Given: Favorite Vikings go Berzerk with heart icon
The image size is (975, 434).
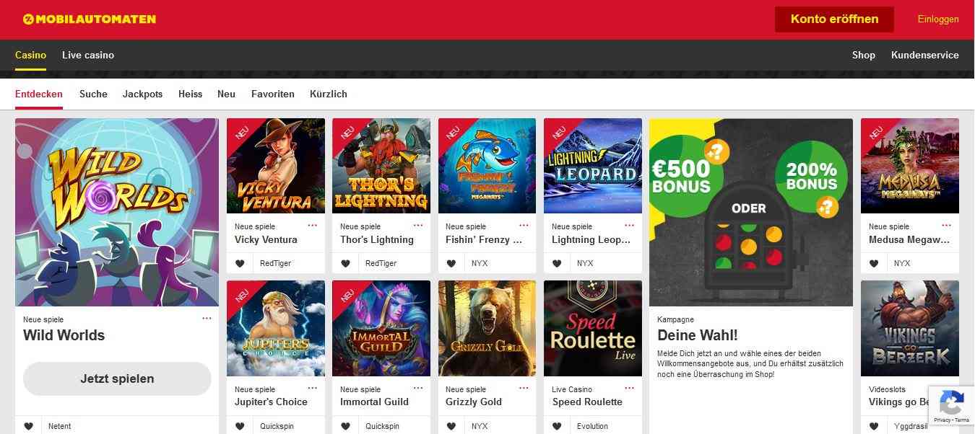Looking at the screenshot, I should click(873, 426).
